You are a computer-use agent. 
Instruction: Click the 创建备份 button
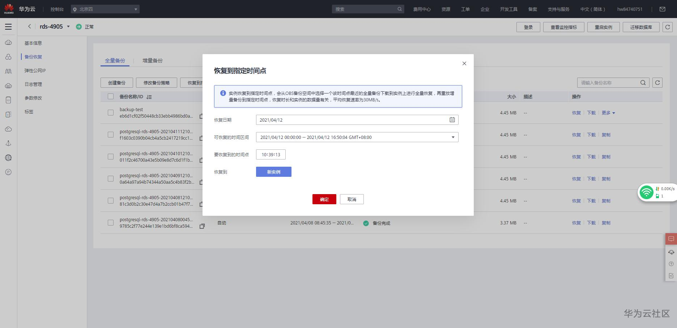tap(117, 83)
